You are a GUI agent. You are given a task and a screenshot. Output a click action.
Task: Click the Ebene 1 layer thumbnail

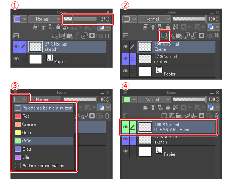(x=145, y=47)
